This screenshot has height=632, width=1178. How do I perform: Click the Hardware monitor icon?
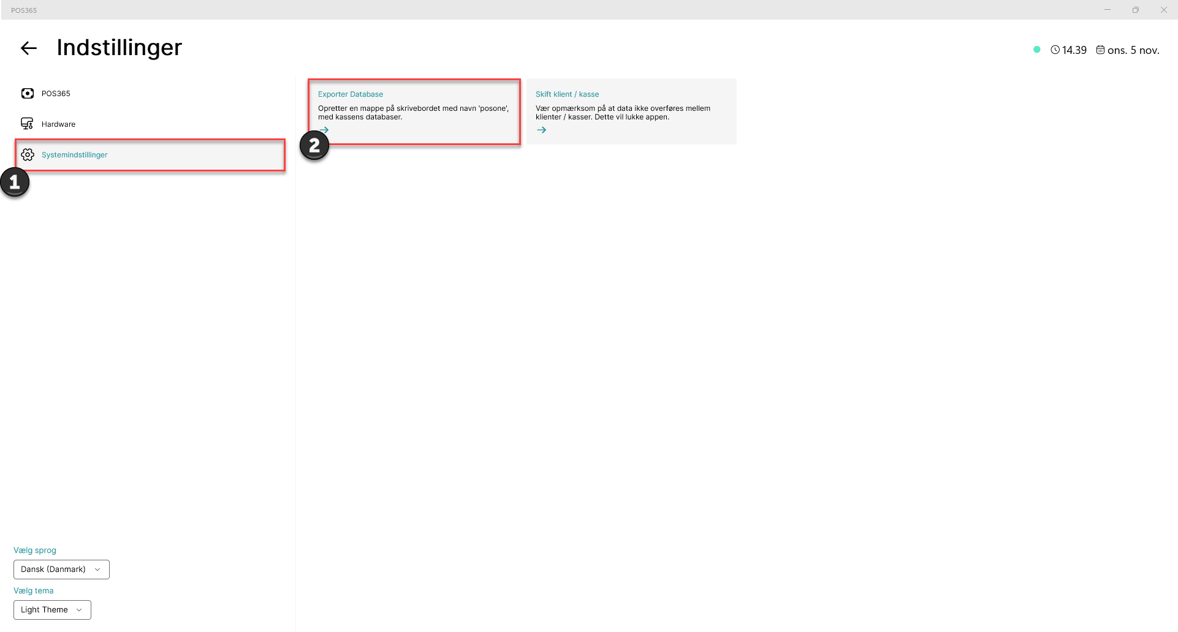tap(27, 124)
